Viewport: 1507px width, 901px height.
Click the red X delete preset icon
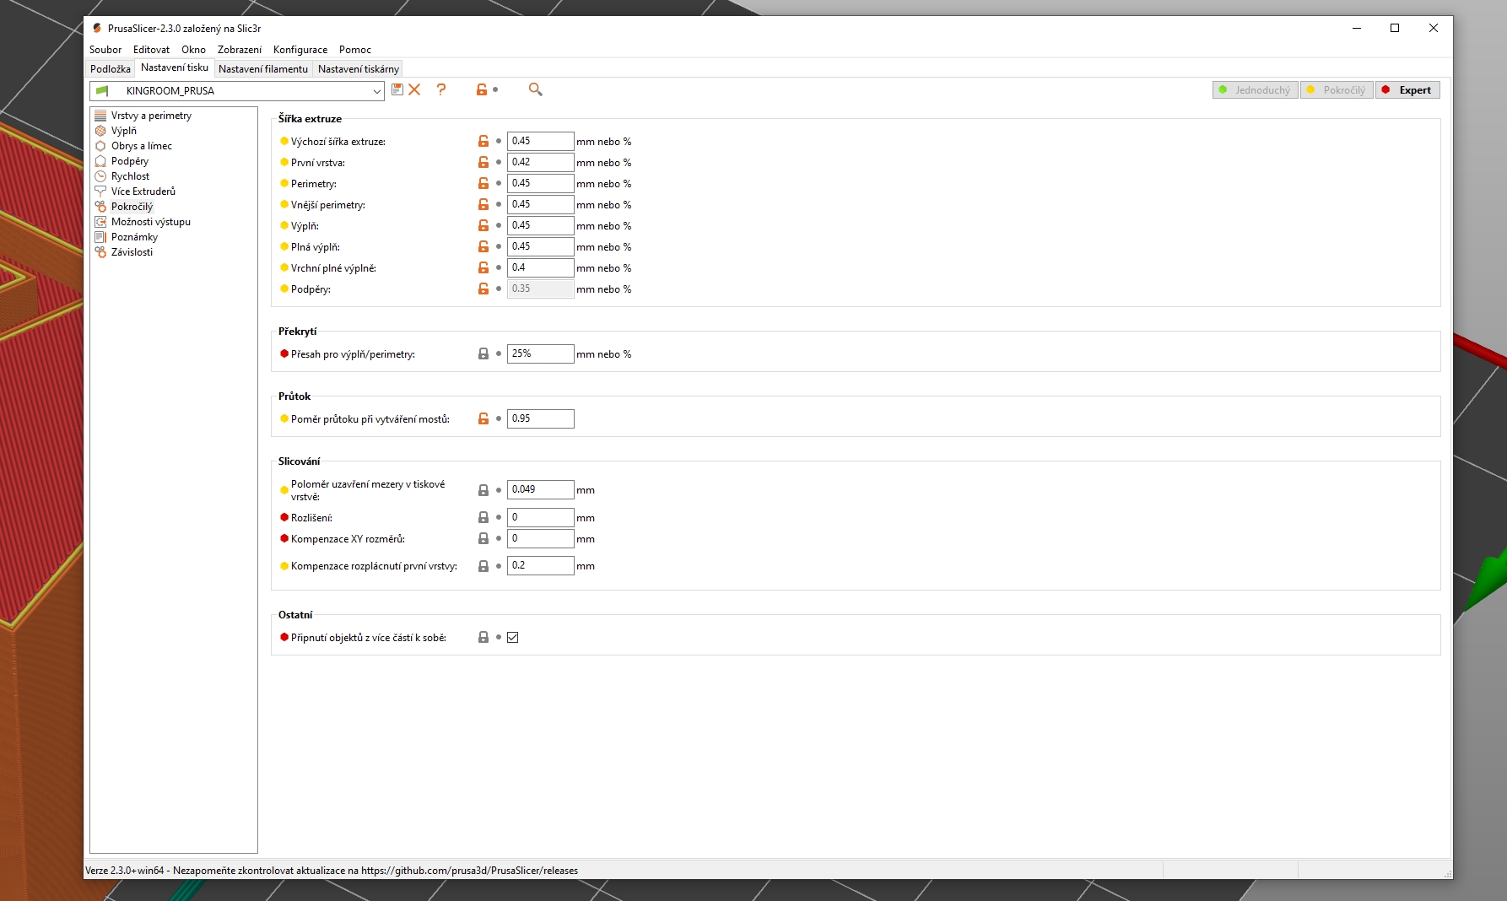coord(414,89)
